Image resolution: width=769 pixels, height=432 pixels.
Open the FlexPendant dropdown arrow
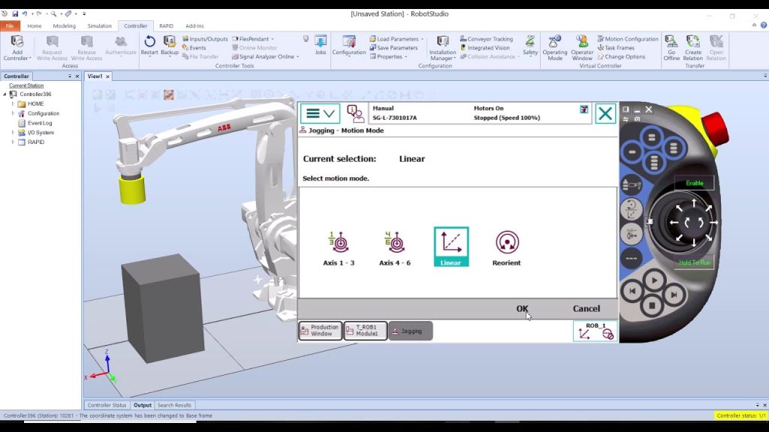tap(273, 39)
